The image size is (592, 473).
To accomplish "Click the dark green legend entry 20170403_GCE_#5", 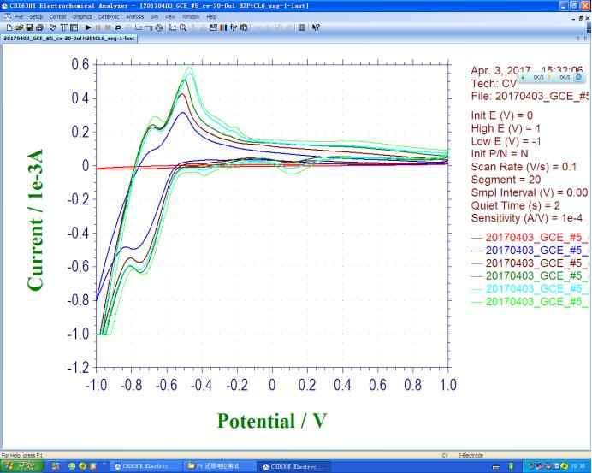I will coord(530,276).
